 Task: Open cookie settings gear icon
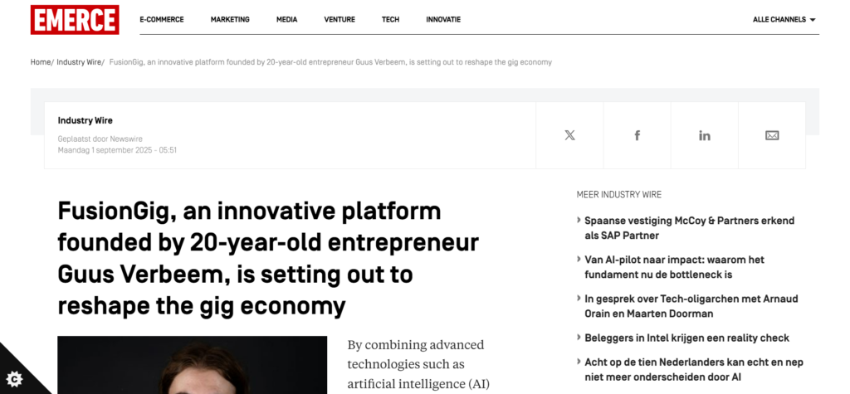click(14, 379)
